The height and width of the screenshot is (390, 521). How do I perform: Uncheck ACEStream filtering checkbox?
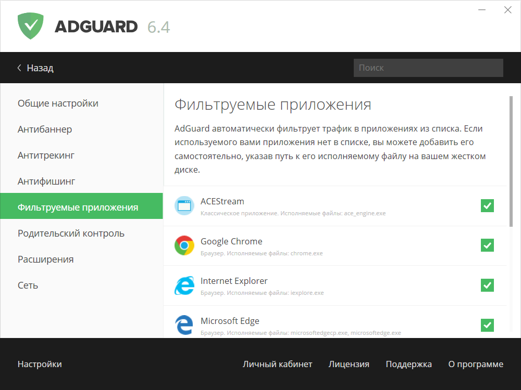[x=487, y=205]
